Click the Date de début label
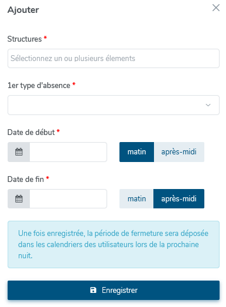The image size is (226, 307). point(31,132)
